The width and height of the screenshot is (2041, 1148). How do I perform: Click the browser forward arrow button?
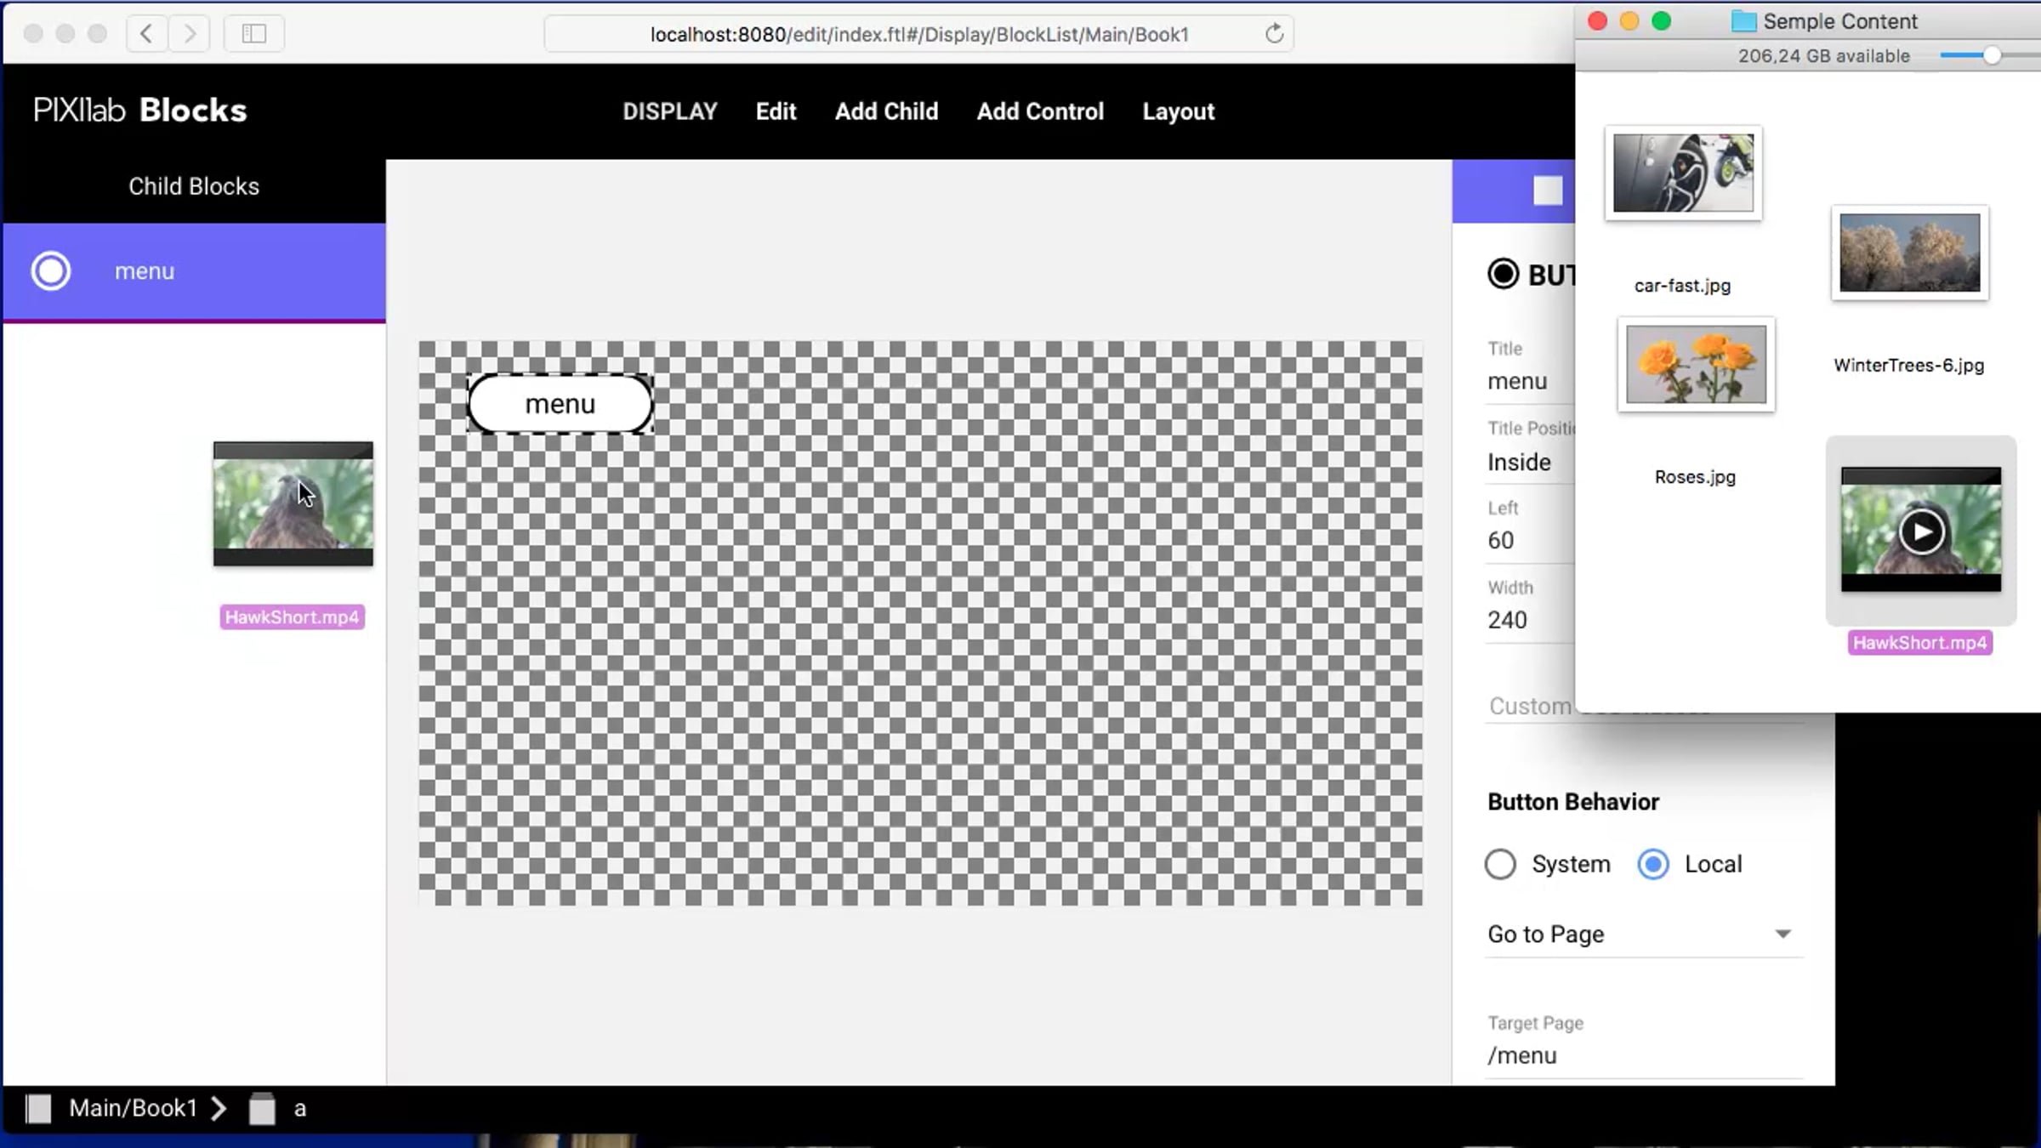[190, 34]
